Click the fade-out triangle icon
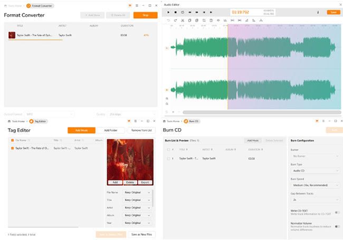 click(254, 21)
